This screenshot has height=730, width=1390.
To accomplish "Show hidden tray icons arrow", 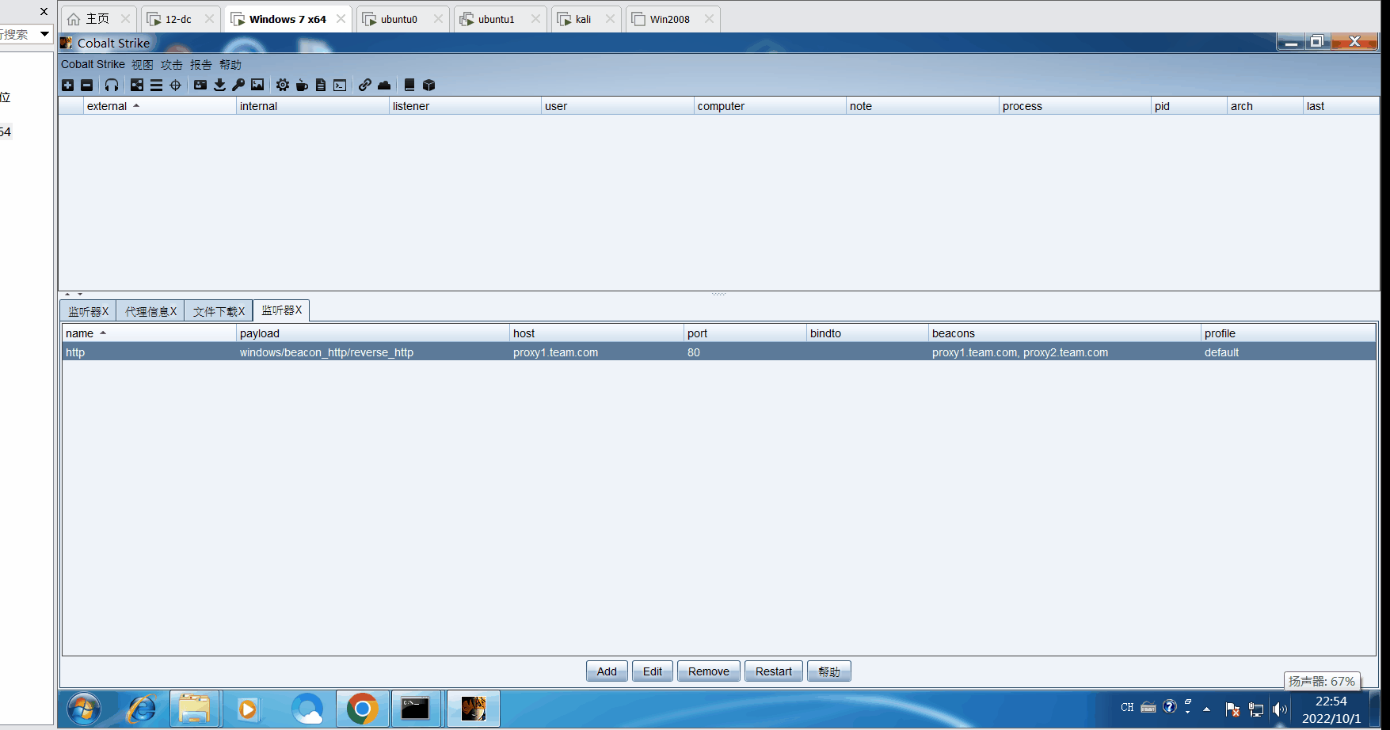I will tap(1206, 709).
